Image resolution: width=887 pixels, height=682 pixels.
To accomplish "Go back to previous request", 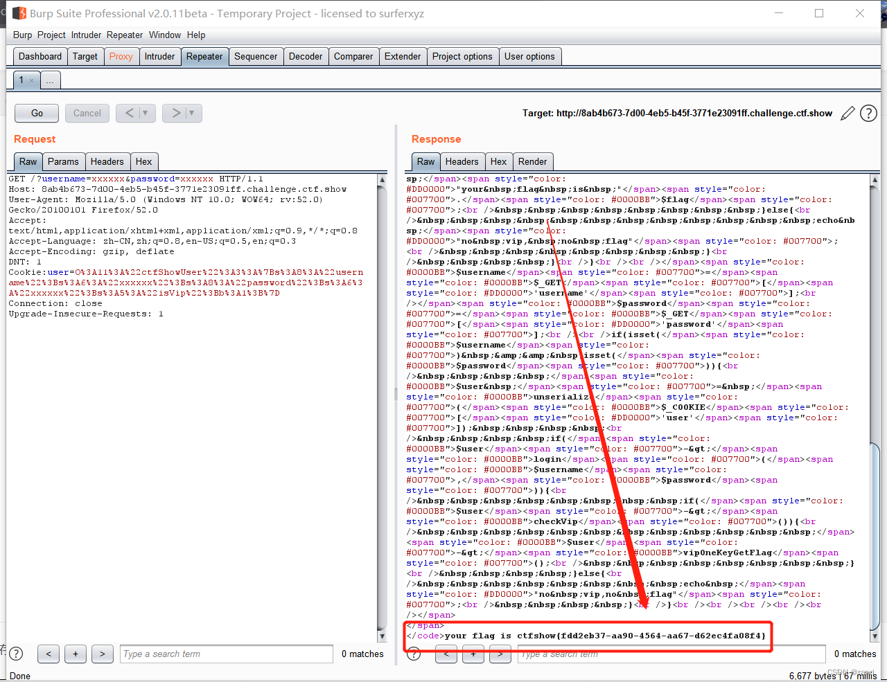I will click(x=129, y=113).
